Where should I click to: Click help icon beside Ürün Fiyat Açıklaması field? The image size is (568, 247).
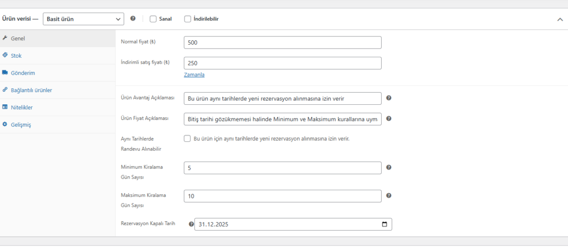[388, 118]
